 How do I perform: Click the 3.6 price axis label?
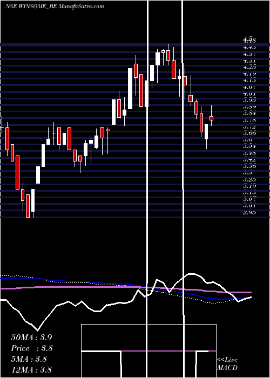(248, 139)
